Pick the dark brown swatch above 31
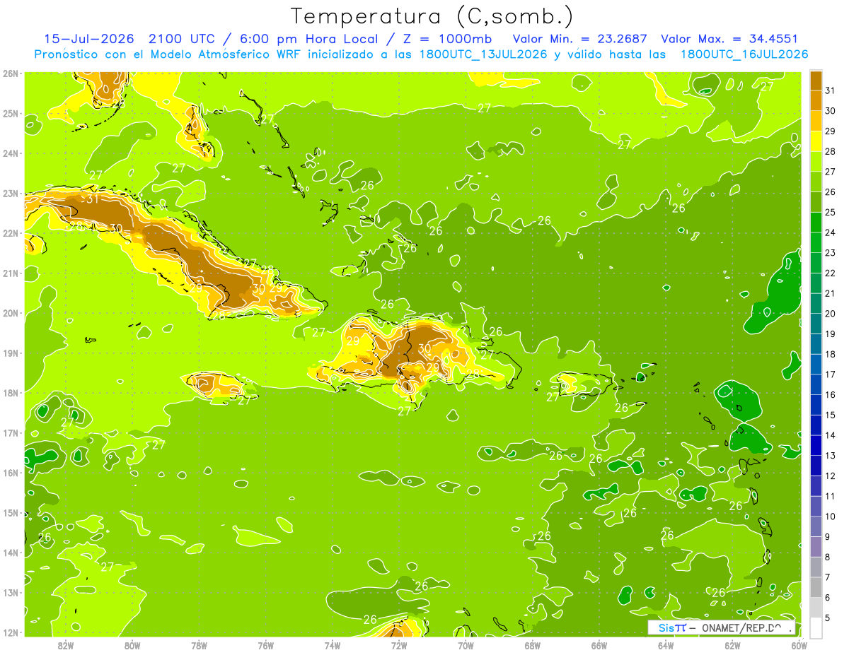This screenshot has height=655, width=849. pyautogui.click(x=816, y=81)
